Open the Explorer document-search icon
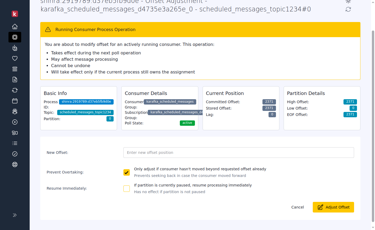 pyautogui.click(x=15, y=80)
